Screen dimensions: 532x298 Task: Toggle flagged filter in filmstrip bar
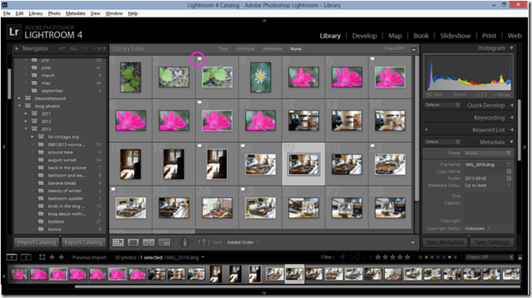click(x=342, y=258)
